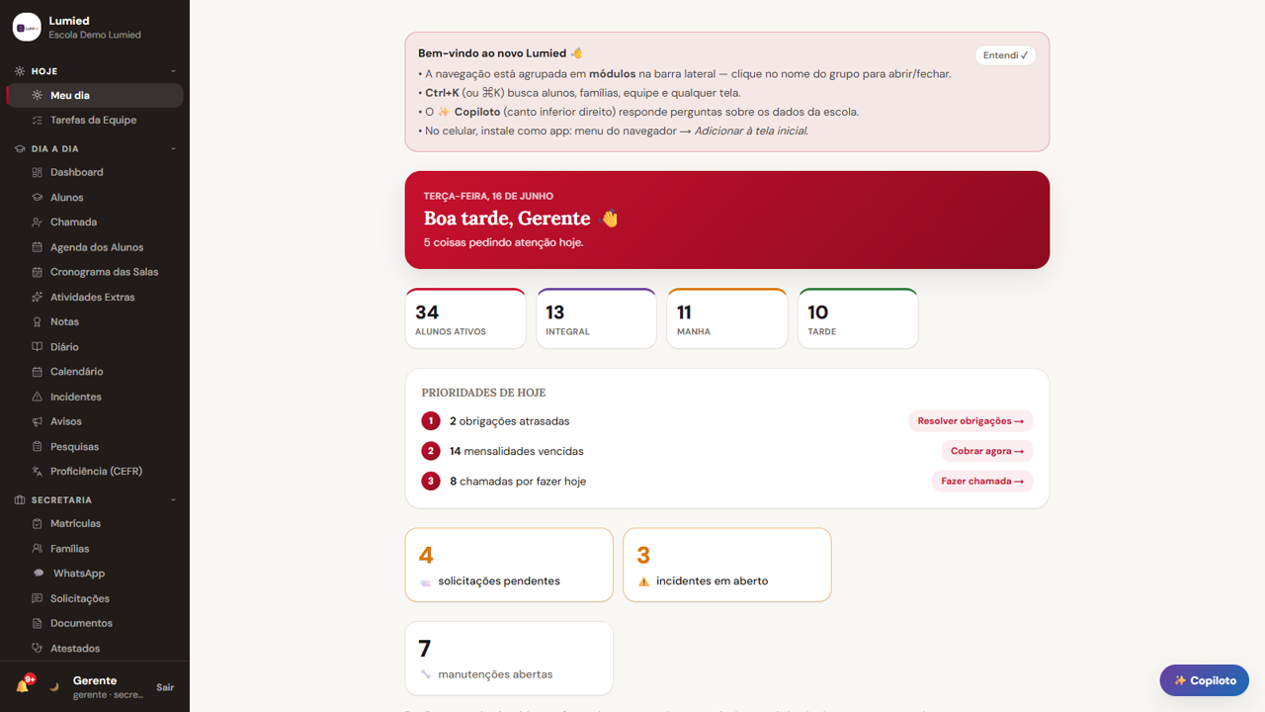Click the Lumied logo avatar
Image resolution: width=1265 pixels, height=712 pixels.
point(27,28)
